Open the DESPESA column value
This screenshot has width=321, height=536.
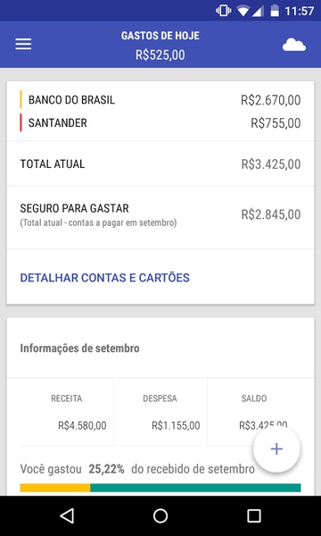coord(176,425)
